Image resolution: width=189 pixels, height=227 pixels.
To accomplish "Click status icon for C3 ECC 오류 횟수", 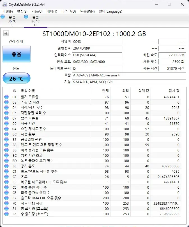I will click(x=6, y=182).
